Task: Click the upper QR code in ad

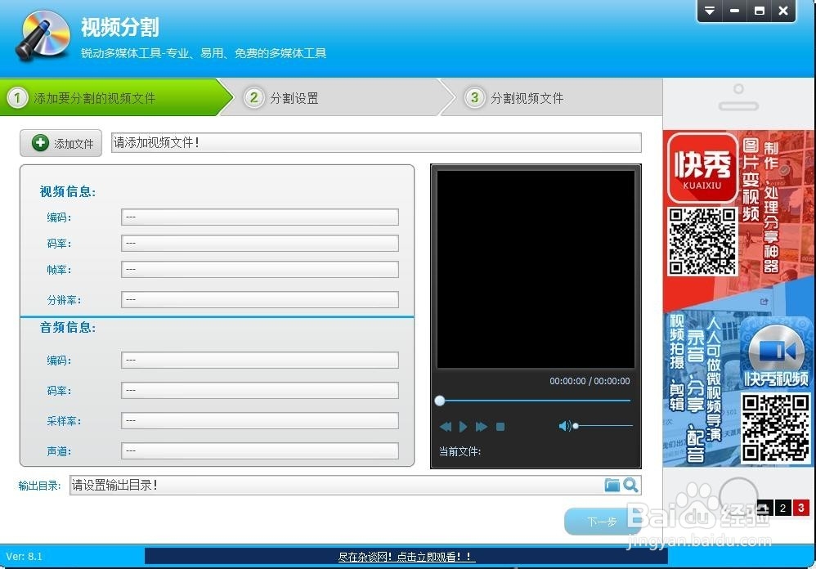Action: [702, 241]
